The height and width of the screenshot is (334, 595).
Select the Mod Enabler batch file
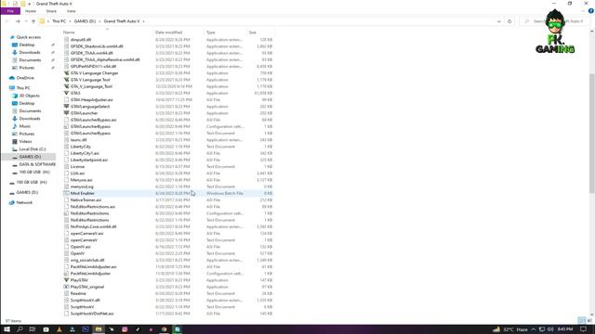tap(167, 193)
